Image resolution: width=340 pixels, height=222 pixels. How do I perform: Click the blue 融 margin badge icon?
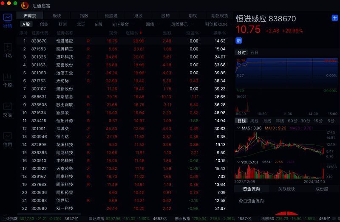click(x=238, y=40)
